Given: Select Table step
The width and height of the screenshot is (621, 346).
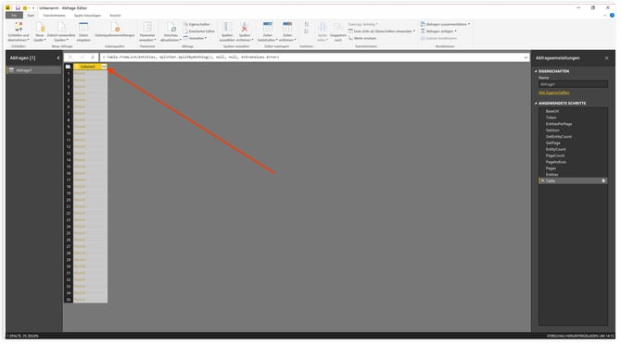Looking at the screenshot, I should tap(573, 180).
